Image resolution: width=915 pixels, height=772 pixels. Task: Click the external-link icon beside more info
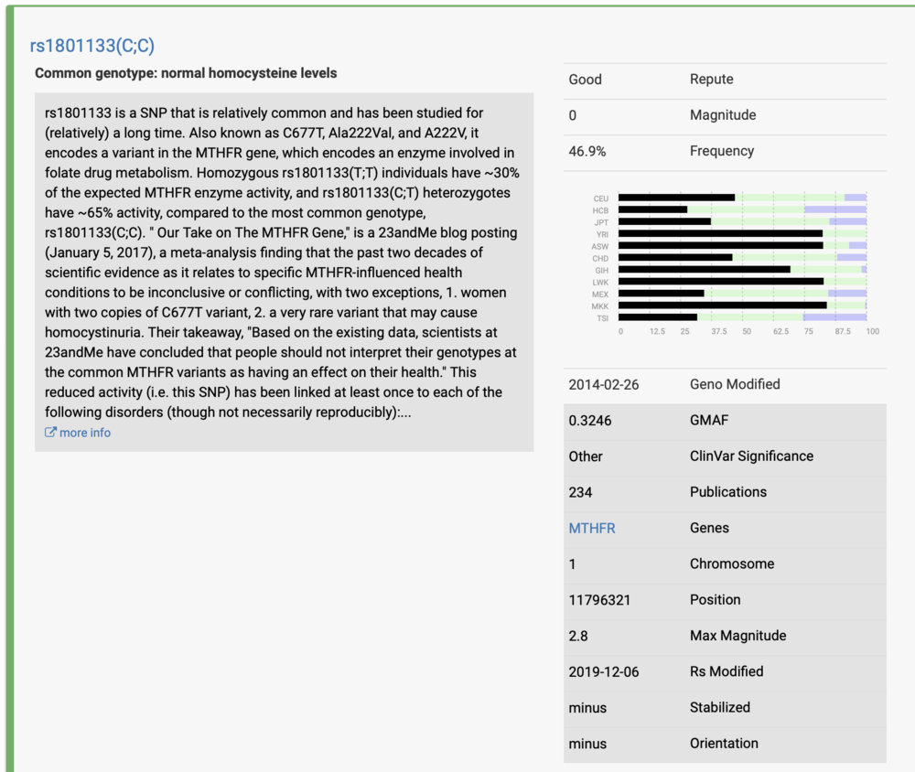50,433
